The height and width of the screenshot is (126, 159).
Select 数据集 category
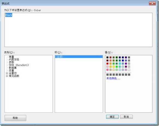point(13,68)
